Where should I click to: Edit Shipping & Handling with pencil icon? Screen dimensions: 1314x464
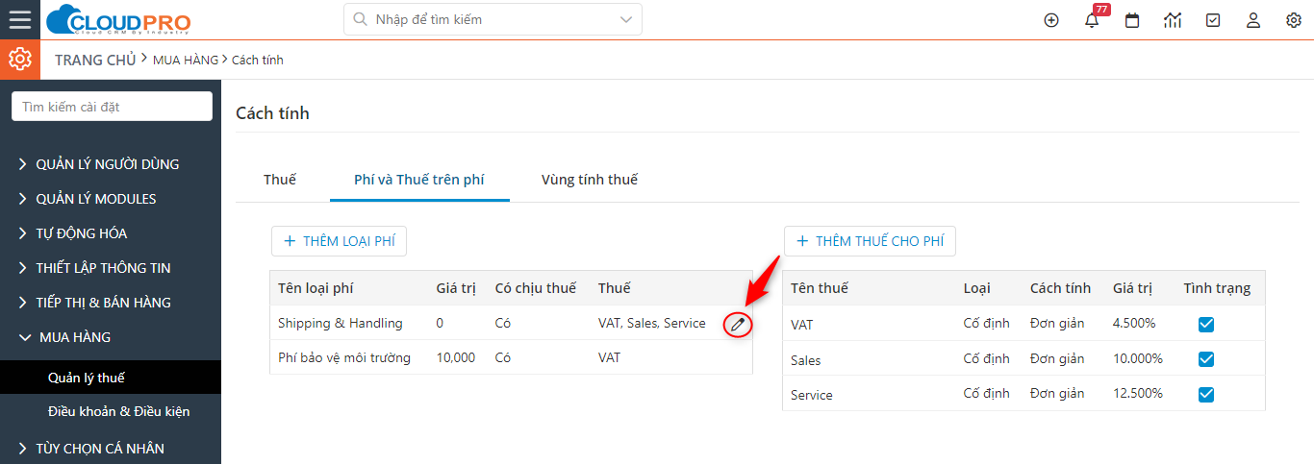738,325
